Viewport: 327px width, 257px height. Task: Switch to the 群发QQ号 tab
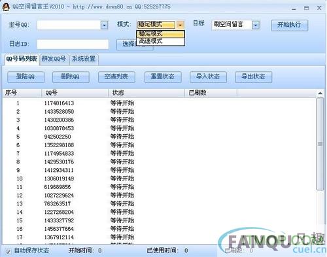[54, 59]
